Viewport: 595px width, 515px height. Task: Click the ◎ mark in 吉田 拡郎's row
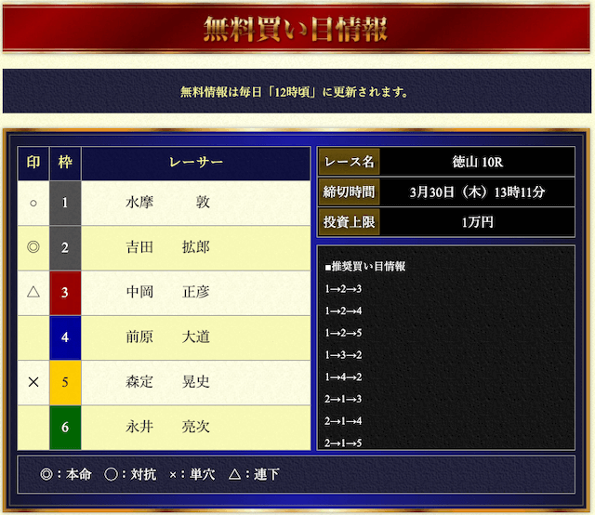[x=33, y=247]
